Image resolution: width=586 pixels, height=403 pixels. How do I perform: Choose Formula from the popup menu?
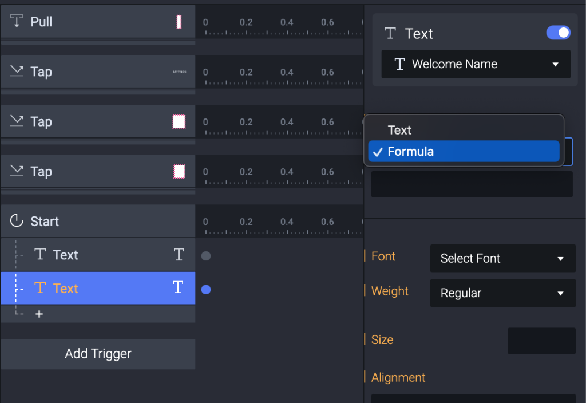tap(410, 152)
